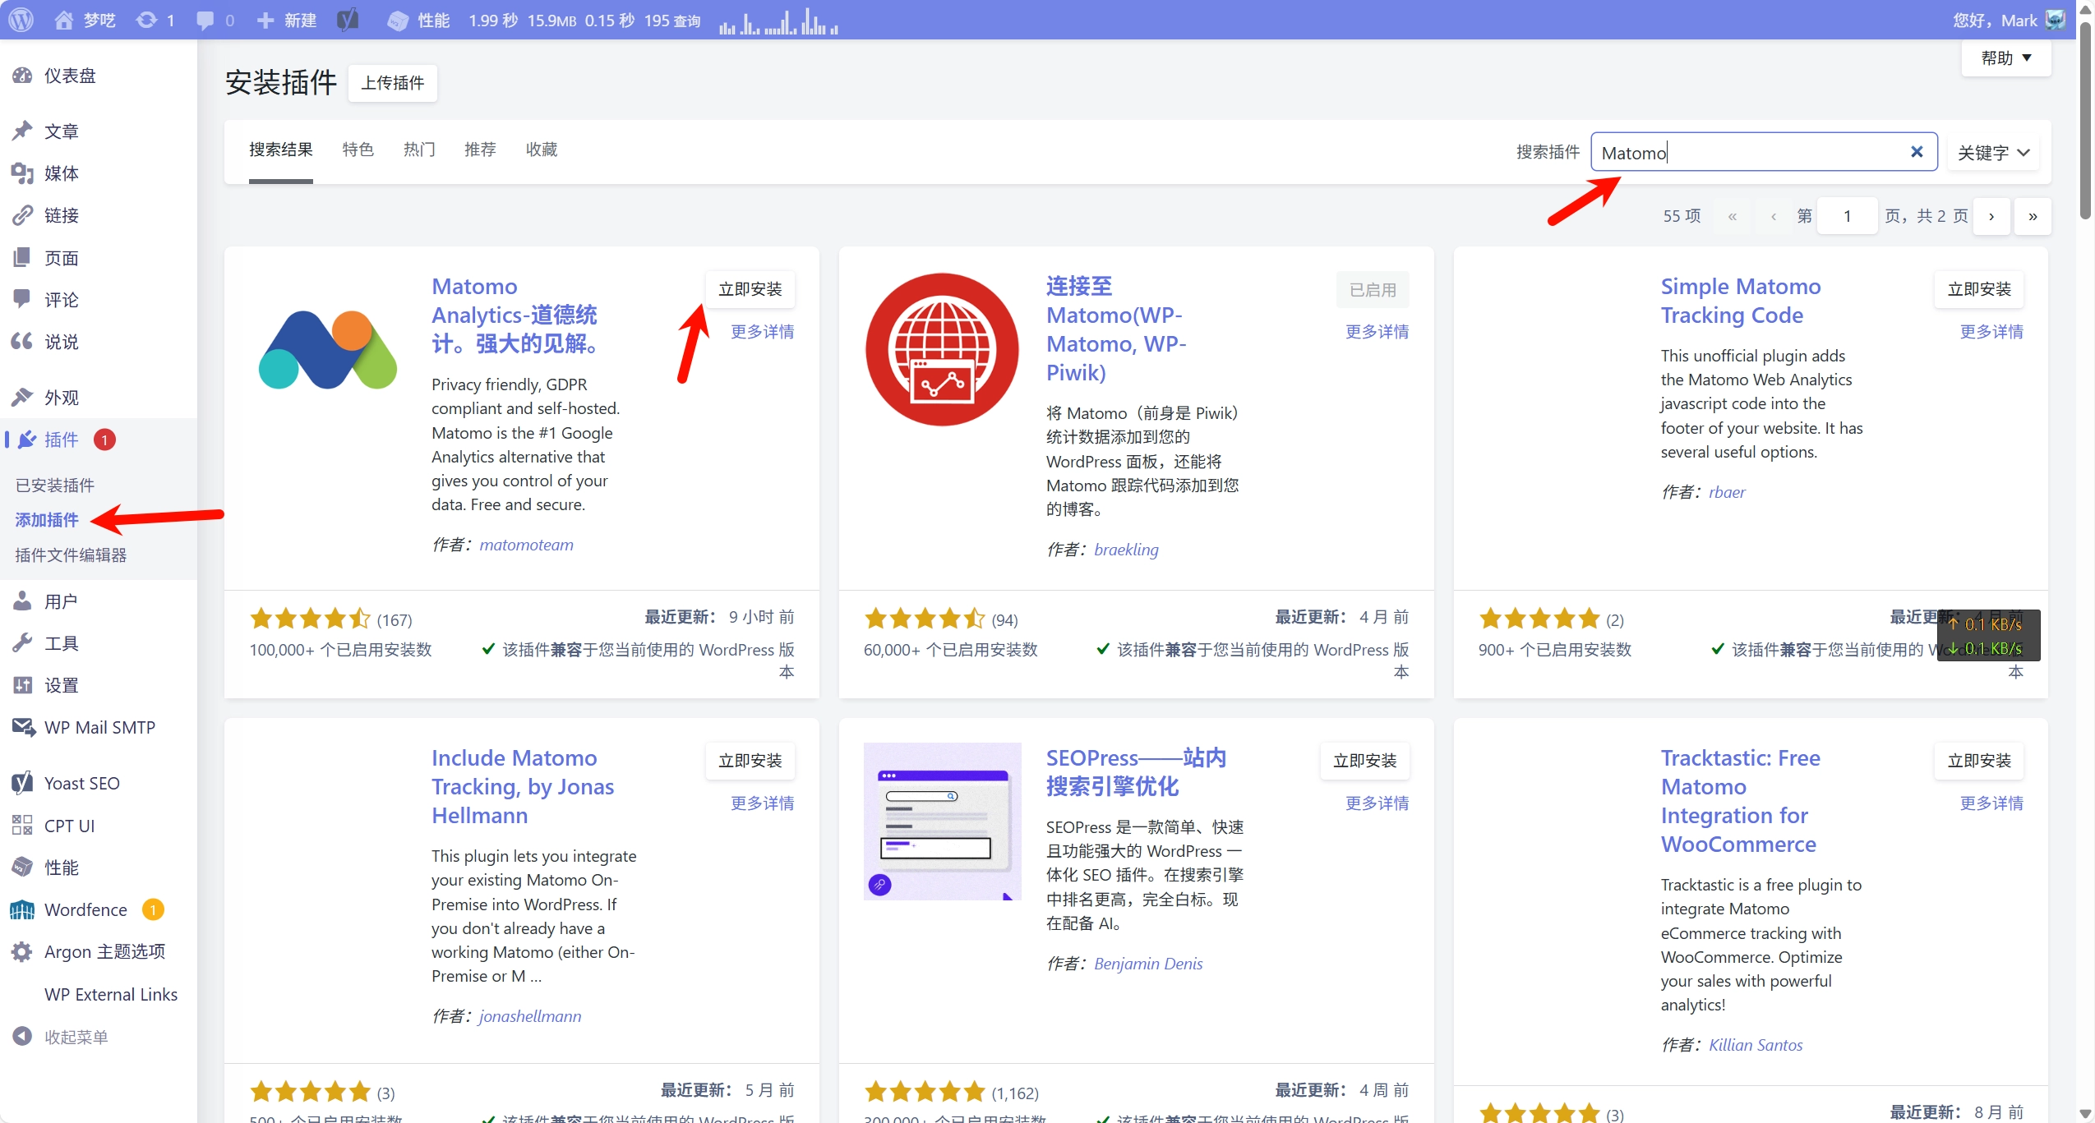Click the current page number field

pyautogui.click(x=1848, y=216)
